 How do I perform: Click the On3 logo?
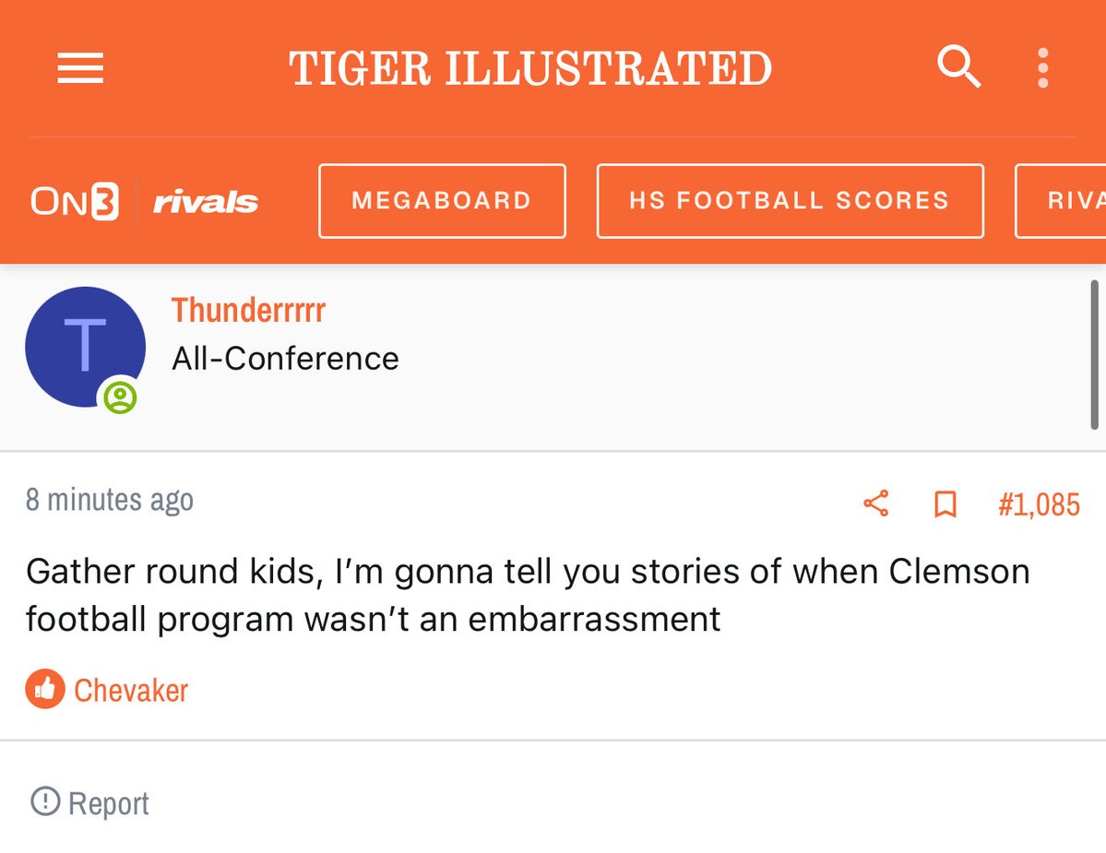[75, 201]
